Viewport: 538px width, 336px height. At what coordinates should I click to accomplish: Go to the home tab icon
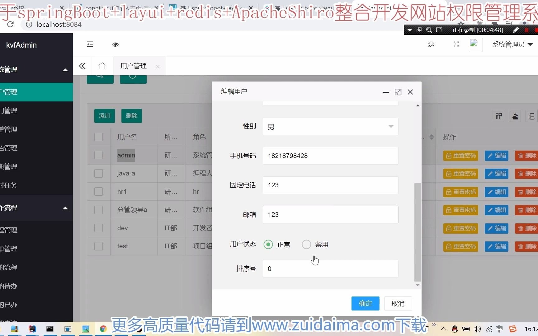coord(102,66)
